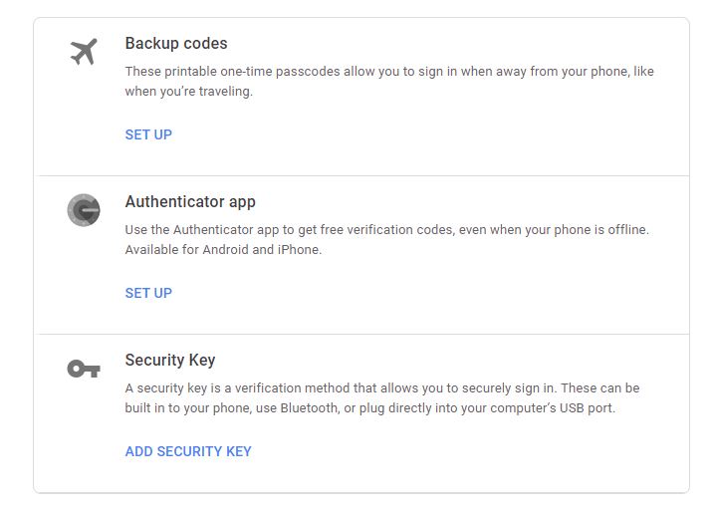This screenshot has width=716, height=512.
Task: Click the Backup codes heading
Action: coord(176,44)
